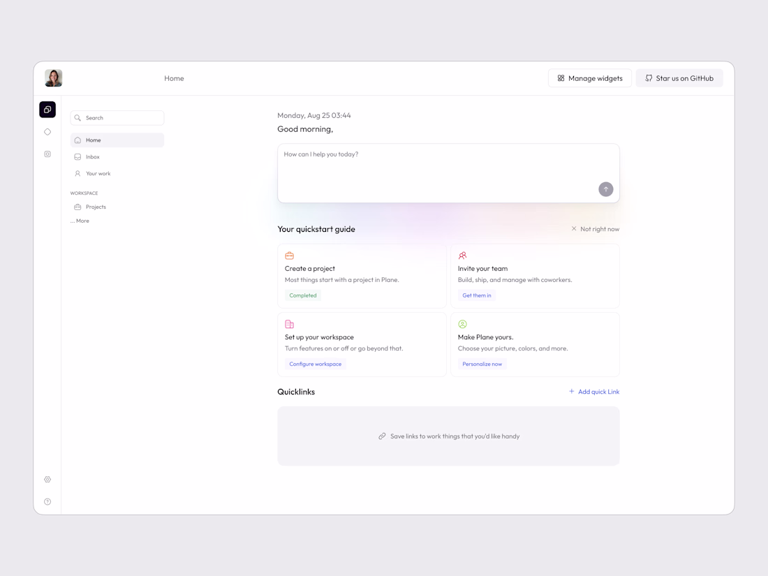Click Personalize now button
This screenshot has height=576, width=768.
[x=482, y=364]
